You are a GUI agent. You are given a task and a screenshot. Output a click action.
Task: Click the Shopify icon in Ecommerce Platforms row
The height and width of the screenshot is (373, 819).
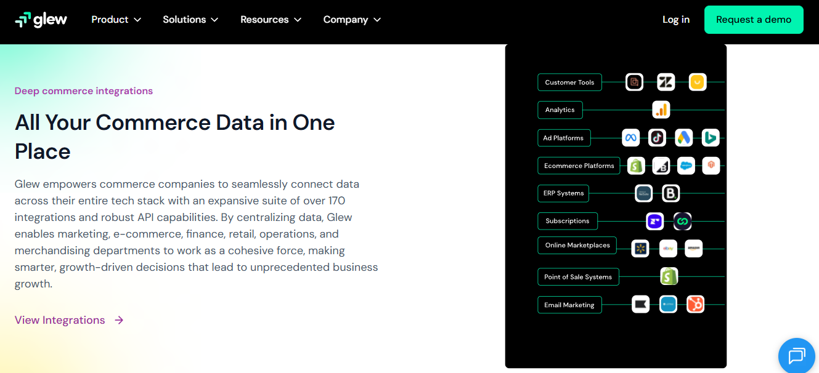(x=636, y=165)
